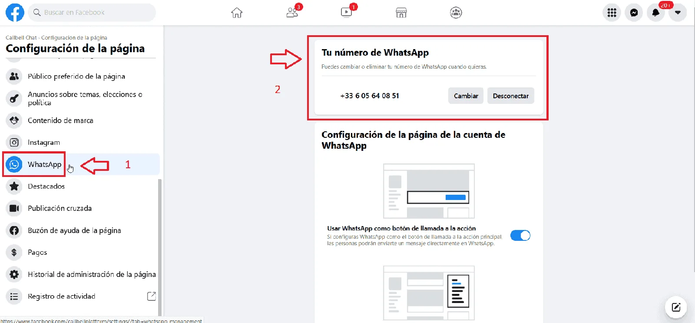Click the WhatsApp icon in sidebar
Image resolution: width=695 pixels, height=323 pixels.
[x=14, y=164]
